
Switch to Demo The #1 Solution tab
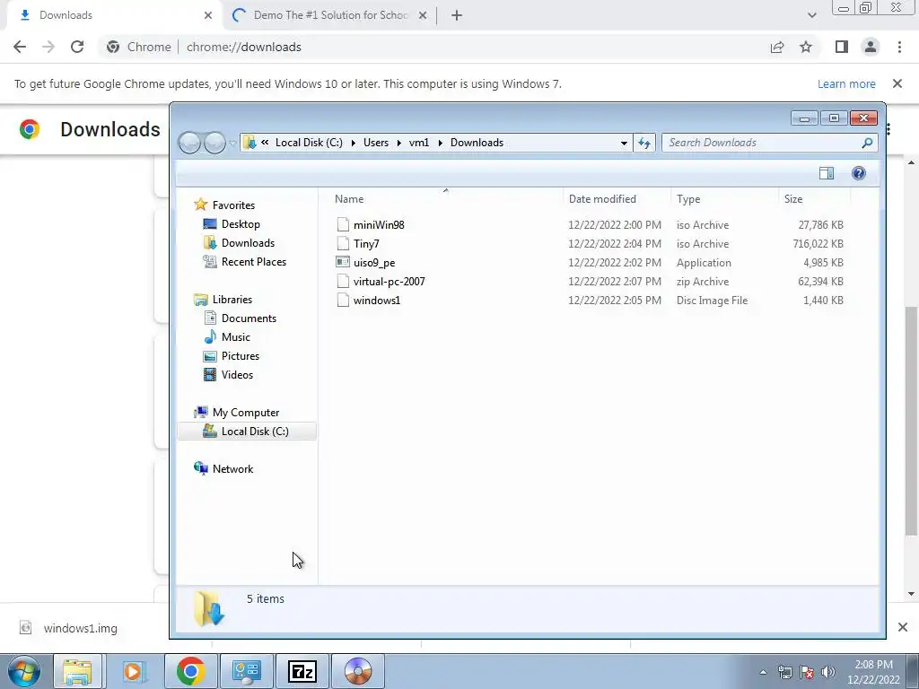(330, 15)
